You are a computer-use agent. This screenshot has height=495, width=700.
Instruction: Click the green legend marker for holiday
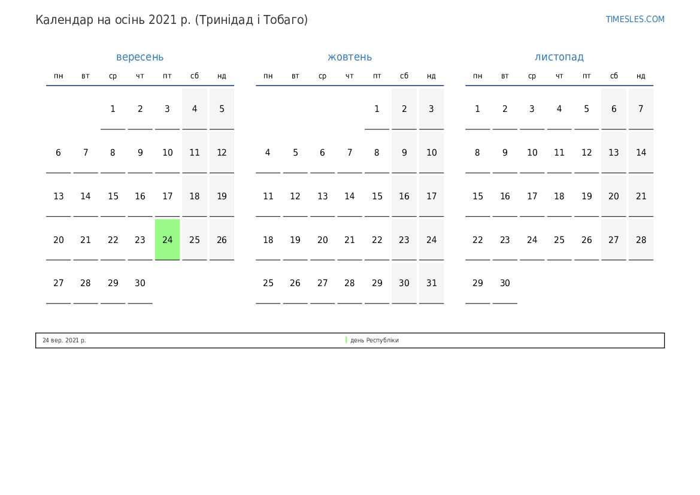[x=346, y=340]
